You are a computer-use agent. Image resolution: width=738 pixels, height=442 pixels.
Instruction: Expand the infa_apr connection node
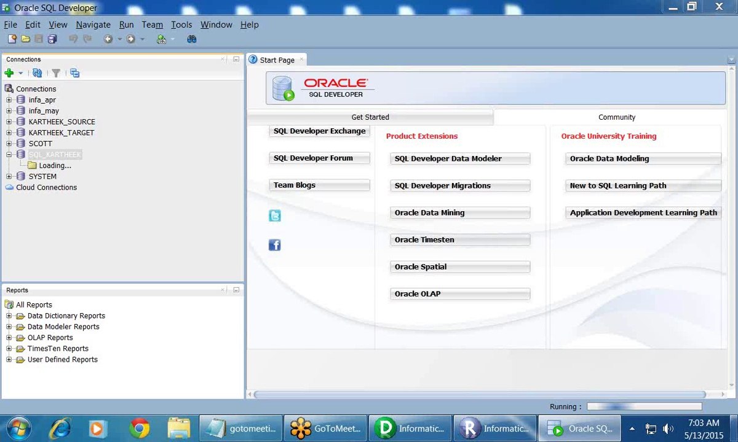click(9, 99)
